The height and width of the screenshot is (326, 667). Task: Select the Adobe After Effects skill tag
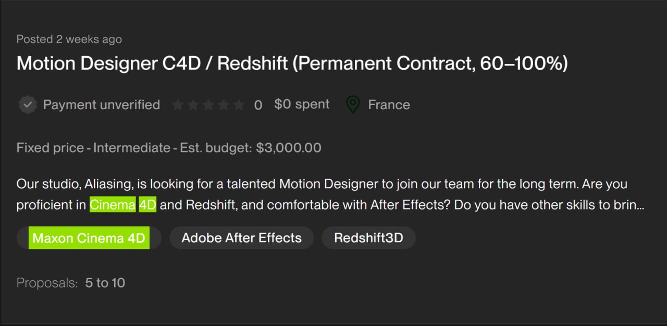(x=241, y=238)
